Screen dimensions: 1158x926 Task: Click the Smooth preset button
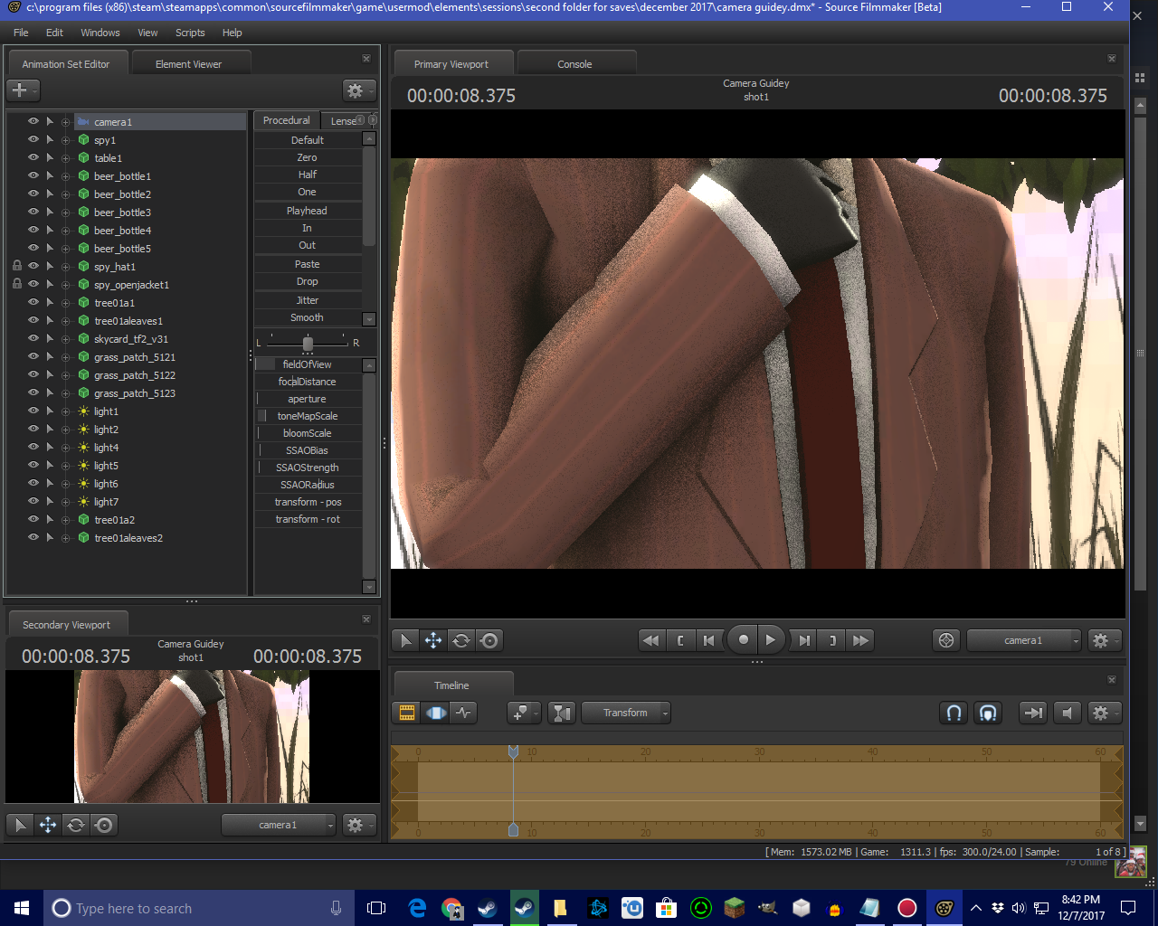pos(308,317)
